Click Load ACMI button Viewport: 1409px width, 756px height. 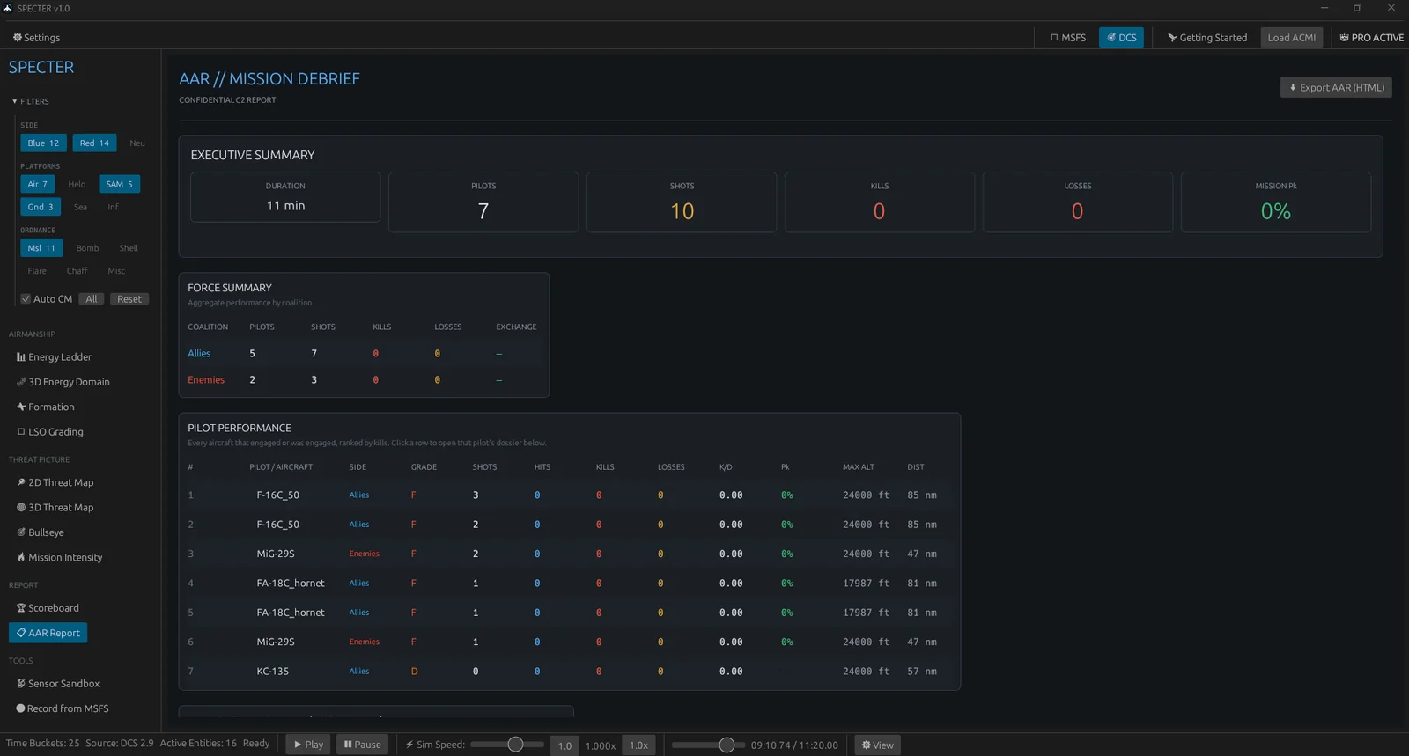[x=1291, y=38]
